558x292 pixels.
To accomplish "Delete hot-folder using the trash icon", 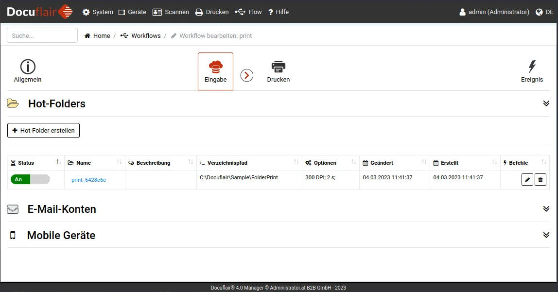I will (x=540, y=180).
